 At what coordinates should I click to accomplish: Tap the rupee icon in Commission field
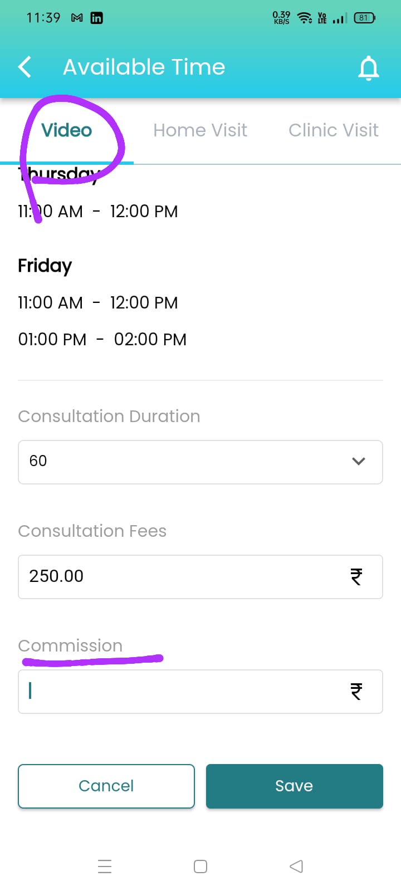click(356, 691)
